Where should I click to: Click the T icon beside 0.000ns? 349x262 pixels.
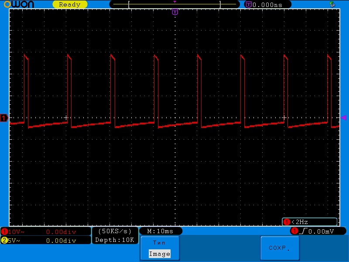click(249, 4)
